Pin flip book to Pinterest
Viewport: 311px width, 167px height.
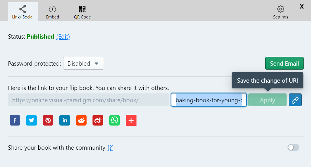[x=48, y=120]
